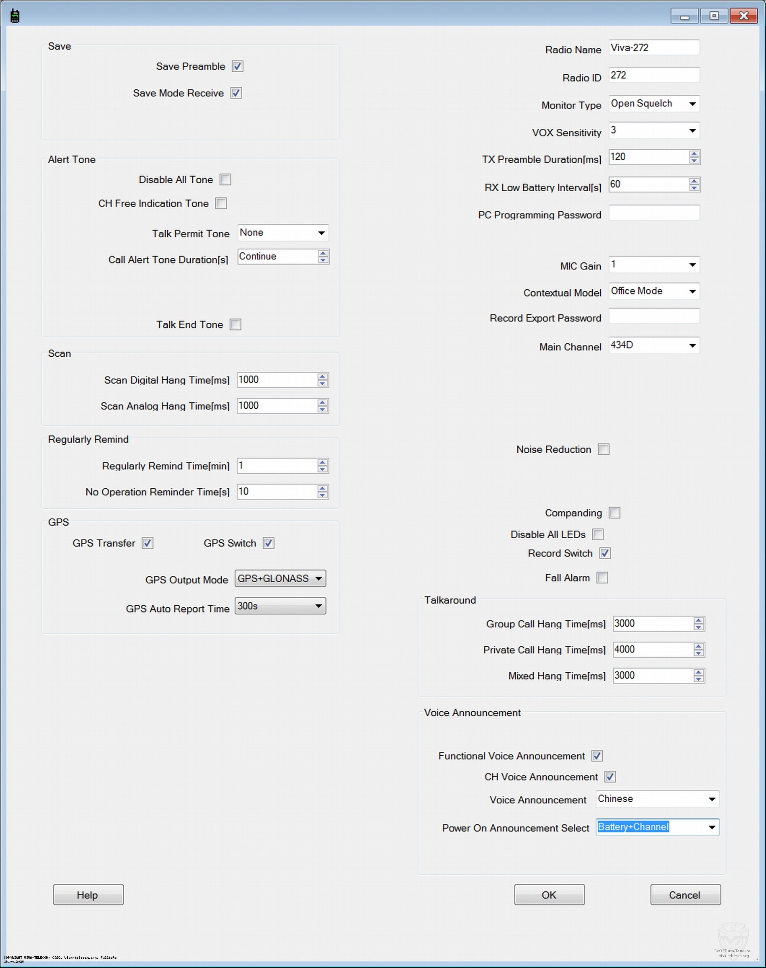This screenshot has height=968, width=766.
Task: Increase Regularly Remind Time spinner
Action: tap(322, 462)
